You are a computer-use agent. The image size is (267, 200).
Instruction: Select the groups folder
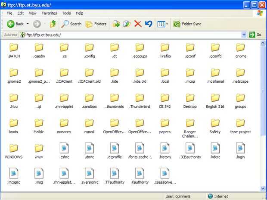pos(240,101)
